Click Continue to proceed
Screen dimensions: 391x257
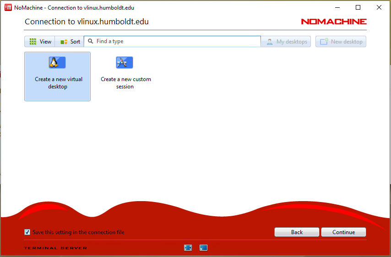(x=344, y=232)
